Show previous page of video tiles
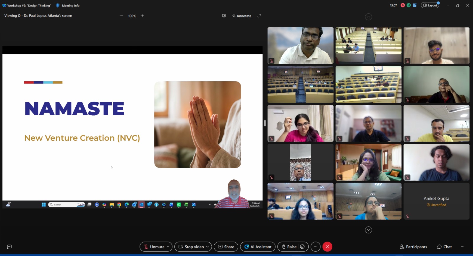473x256 pixels. 368,17
